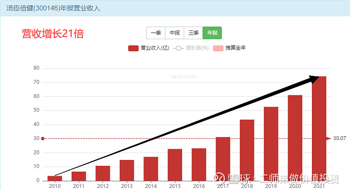The width and height of the screenshot is (350, 190).
Task: Click the 2017 revenue bar
Action: 223,159
